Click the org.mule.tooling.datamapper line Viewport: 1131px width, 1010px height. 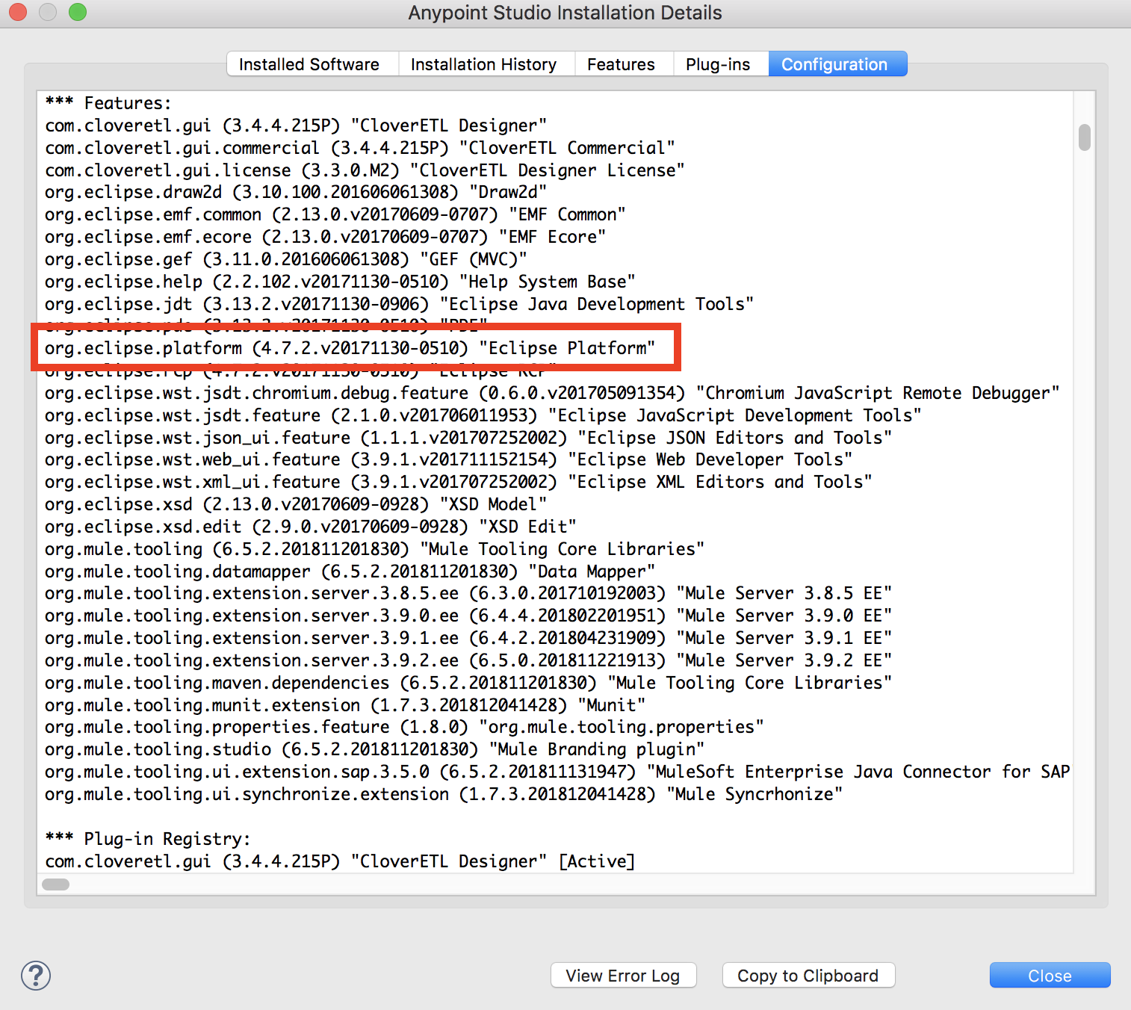pyautogui.click(x=350, y=571)
